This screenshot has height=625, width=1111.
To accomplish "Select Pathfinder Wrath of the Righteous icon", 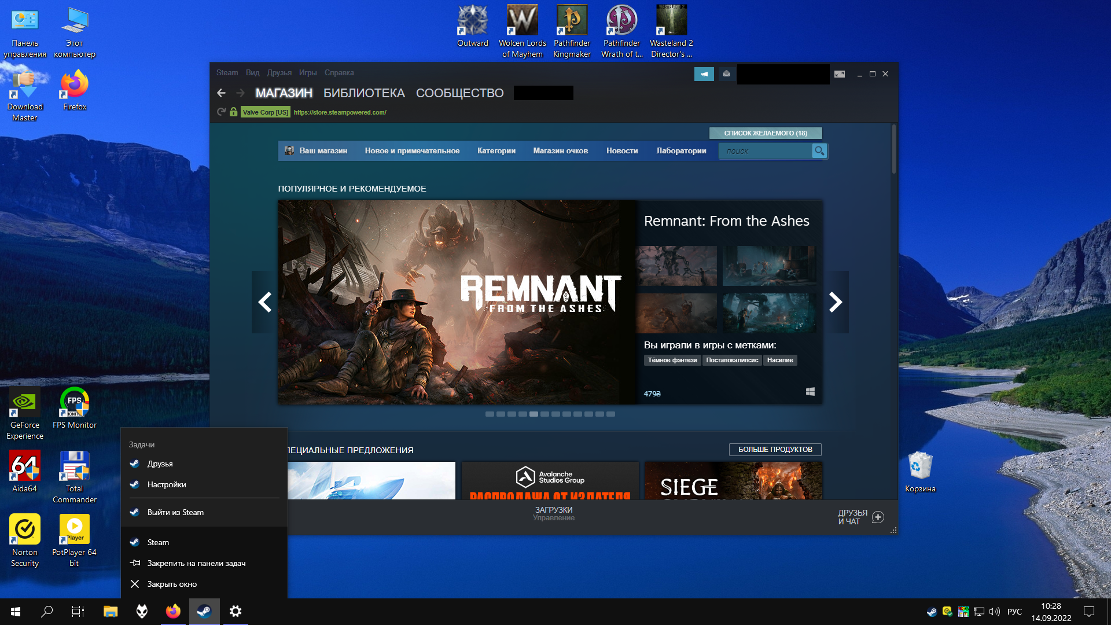I will (621, 31).
